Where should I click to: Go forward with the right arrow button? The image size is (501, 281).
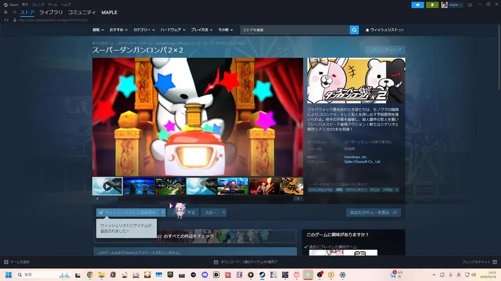tap(14, 12)
